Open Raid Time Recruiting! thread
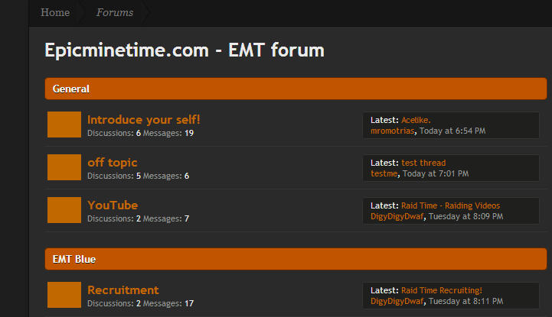 point(442,290)
